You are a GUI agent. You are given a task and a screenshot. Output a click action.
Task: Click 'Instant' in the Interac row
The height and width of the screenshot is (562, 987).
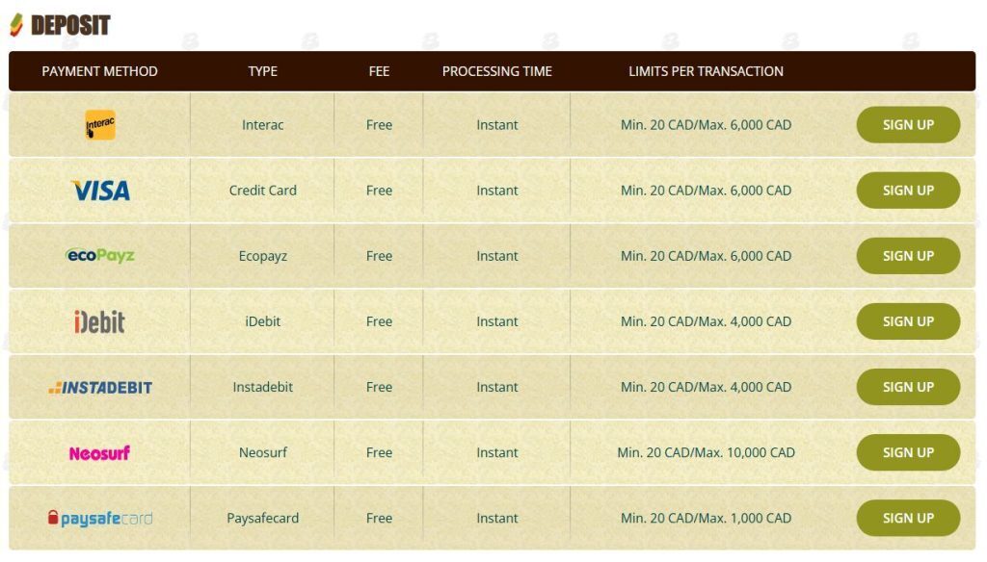(496, 124)
